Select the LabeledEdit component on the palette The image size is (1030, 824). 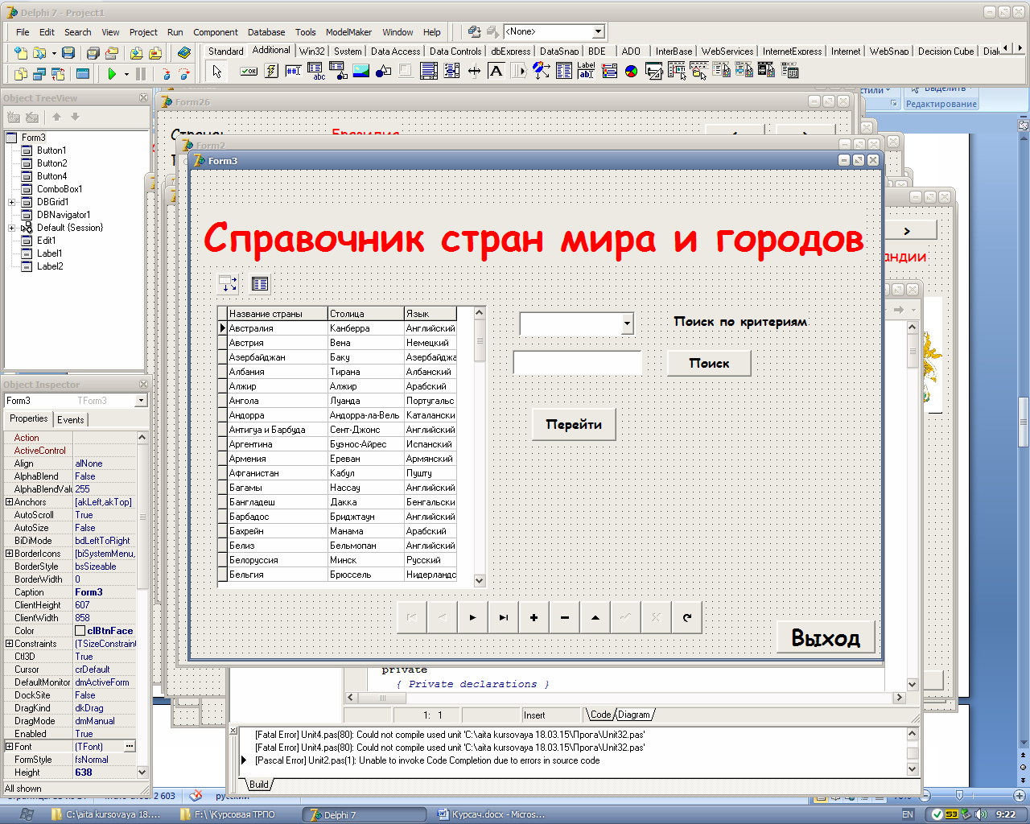pyautogui.click(x=586, y=71)
